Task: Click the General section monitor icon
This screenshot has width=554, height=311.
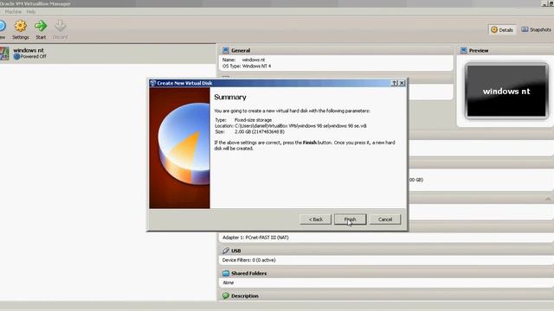Action: (x=226, y=50)
